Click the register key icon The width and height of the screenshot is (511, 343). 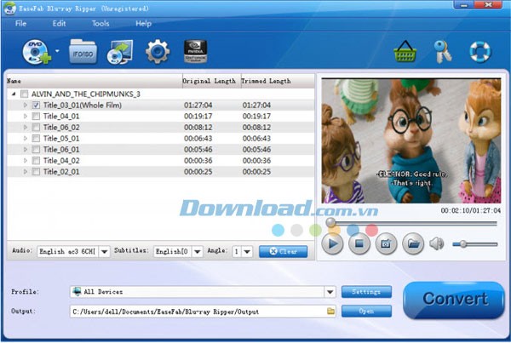click(x=441, y=53)
